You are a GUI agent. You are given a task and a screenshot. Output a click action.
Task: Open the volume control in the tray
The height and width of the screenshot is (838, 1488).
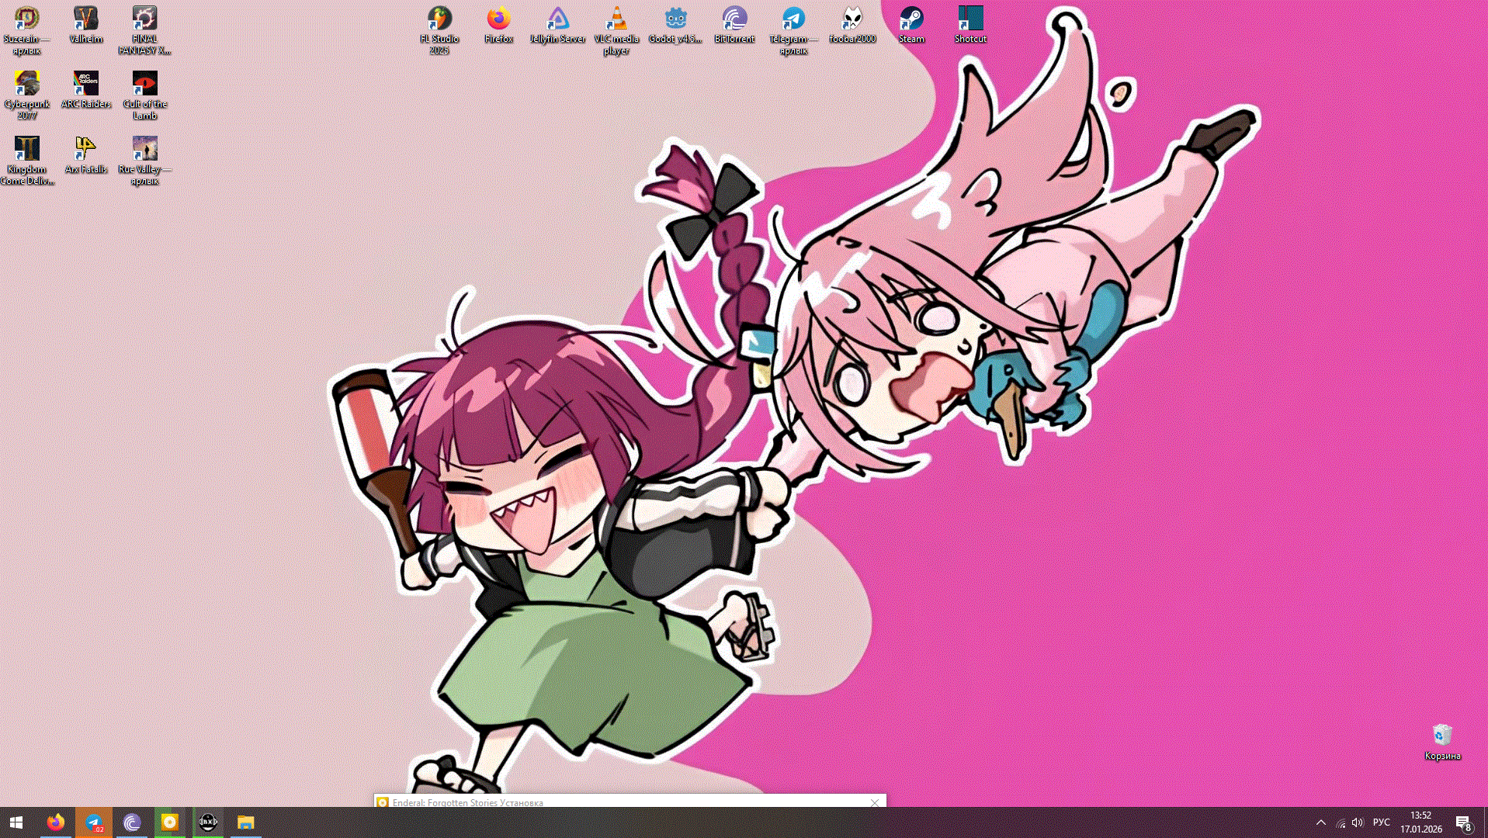pos(1358,822)
